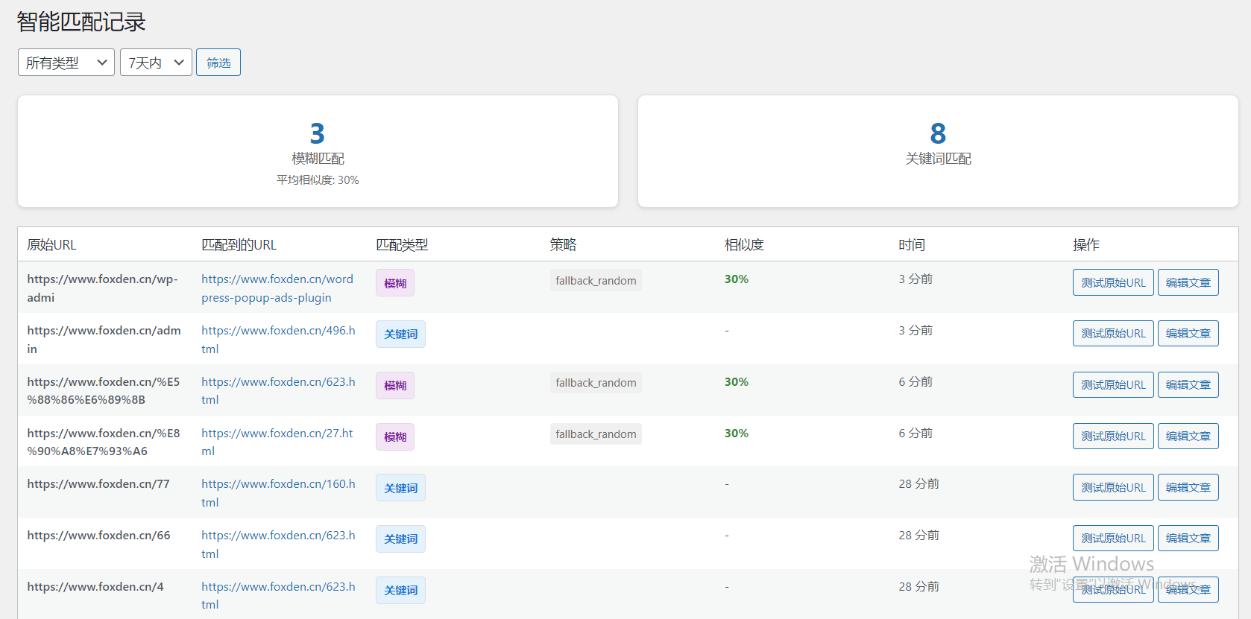Click the 关键词 badge in the /4 row
This screenshot has width=1251, height=619.
(x=400, y=590)
